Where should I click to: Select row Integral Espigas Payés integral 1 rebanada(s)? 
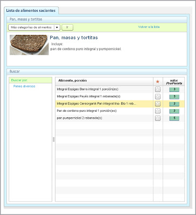120,96
